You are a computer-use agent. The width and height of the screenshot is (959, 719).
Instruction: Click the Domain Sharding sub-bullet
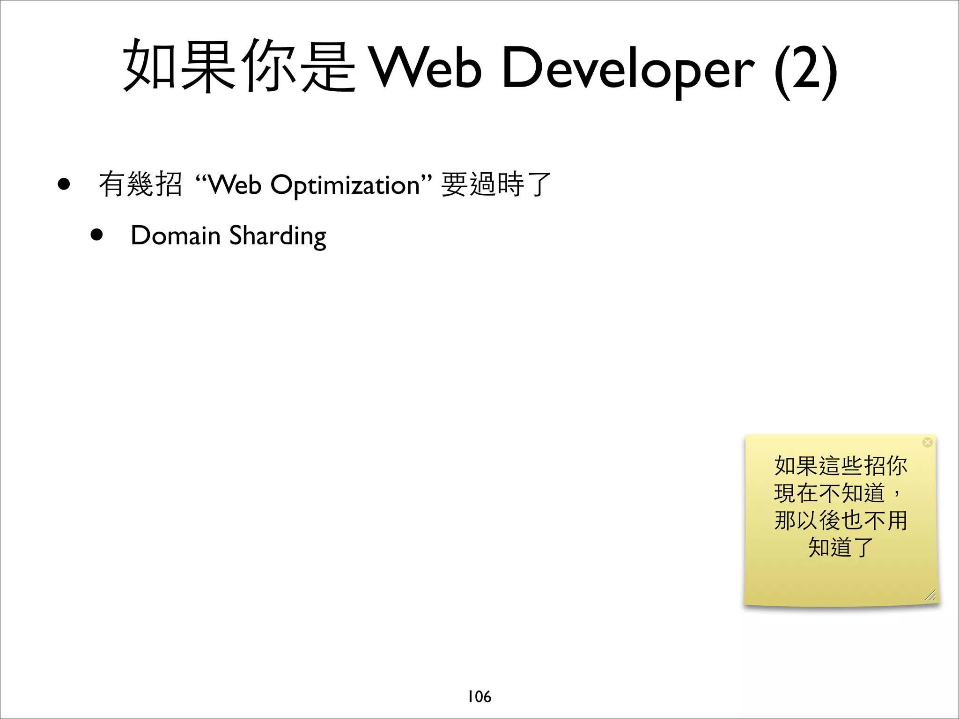click(x=228, y=235)
